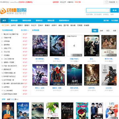Click the 收藏本站 link

[70, 2]
